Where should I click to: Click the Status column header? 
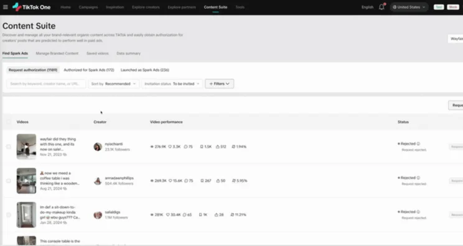click(x=403, y=122)
